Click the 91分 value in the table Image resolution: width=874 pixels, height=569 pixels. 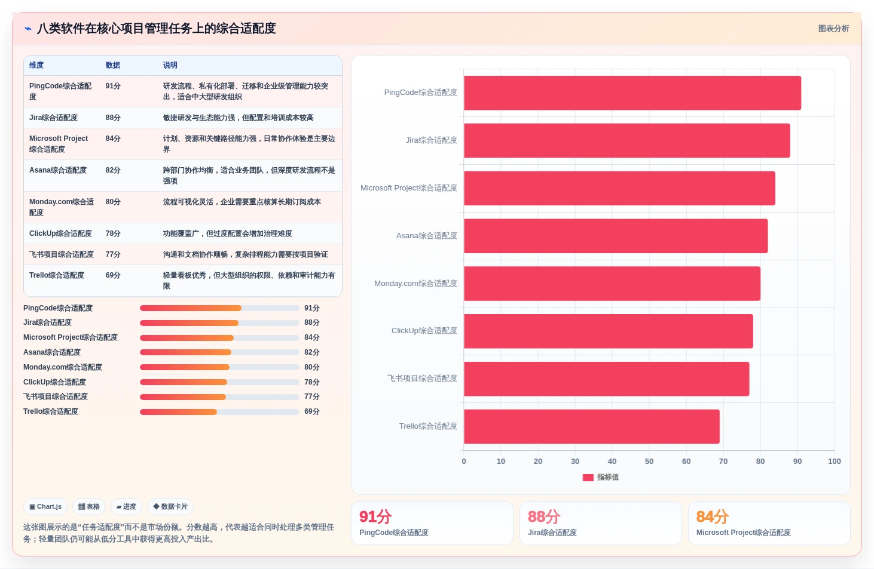click(113, 87)
